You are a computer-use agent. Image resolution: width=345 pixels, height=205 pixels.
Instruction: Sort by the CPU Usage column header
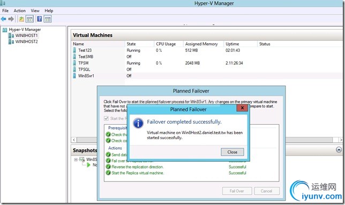(x=169, y=44)
